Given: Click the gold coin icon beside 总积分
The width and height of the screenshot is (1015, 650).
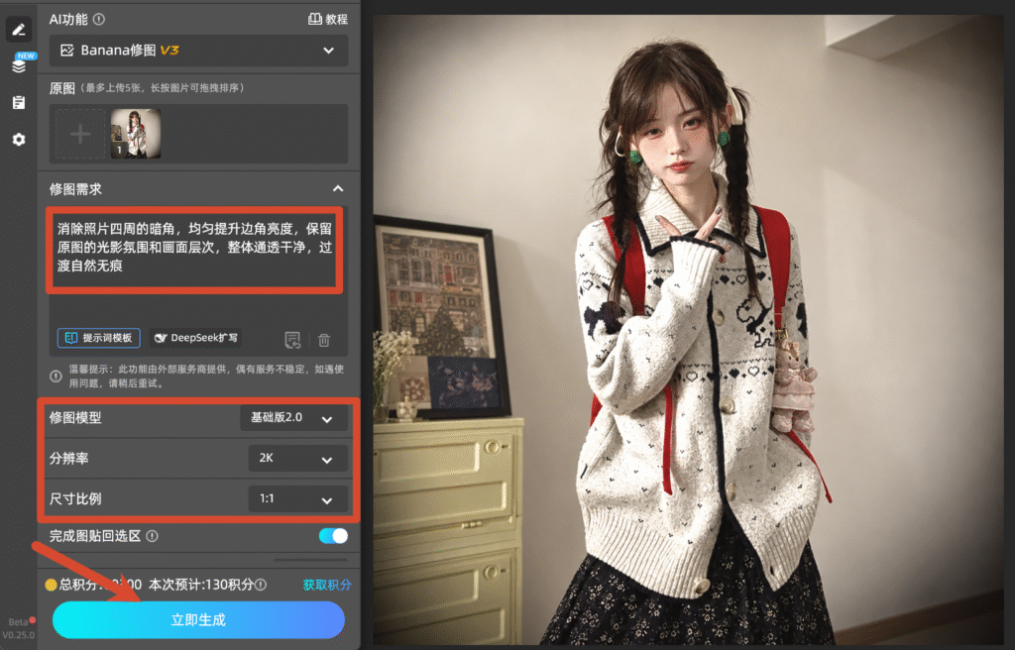Looking at the screenshot, I should click(x=52, y=586).
